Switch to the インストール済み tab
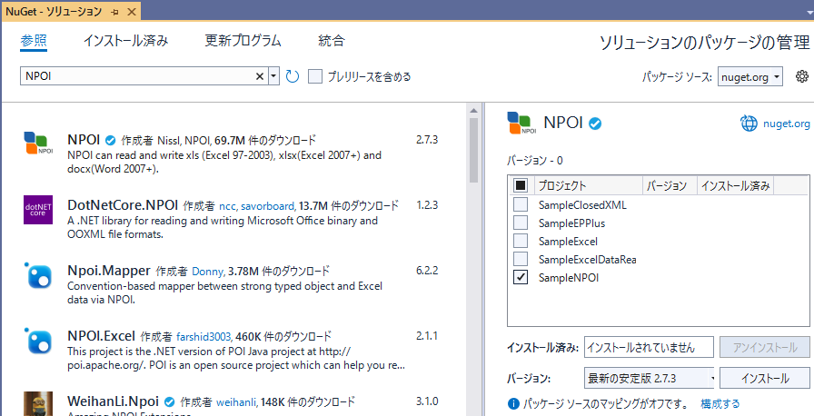 (x=125, y=41)
